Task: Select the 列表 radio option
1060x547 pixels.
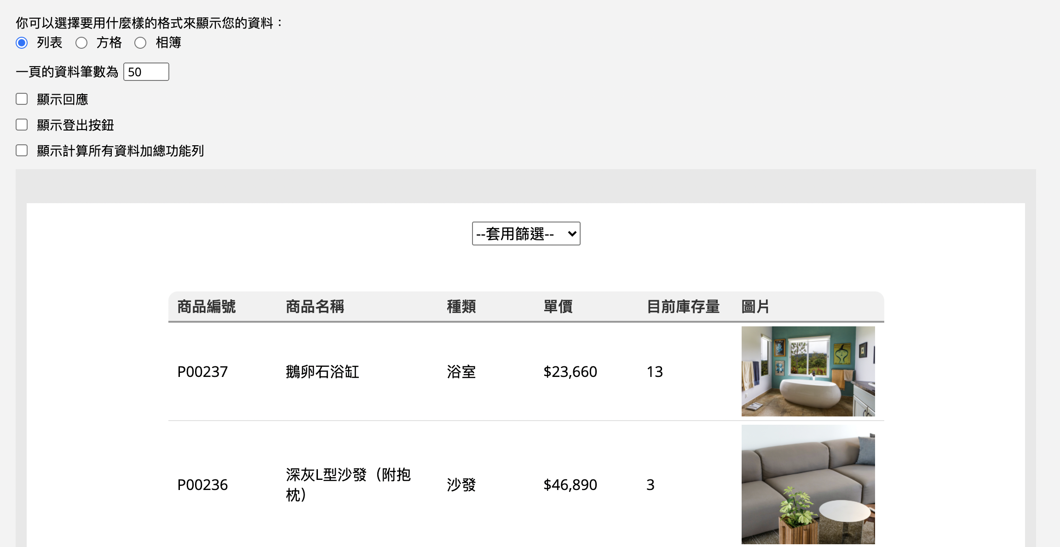Action: pos(22,43)
